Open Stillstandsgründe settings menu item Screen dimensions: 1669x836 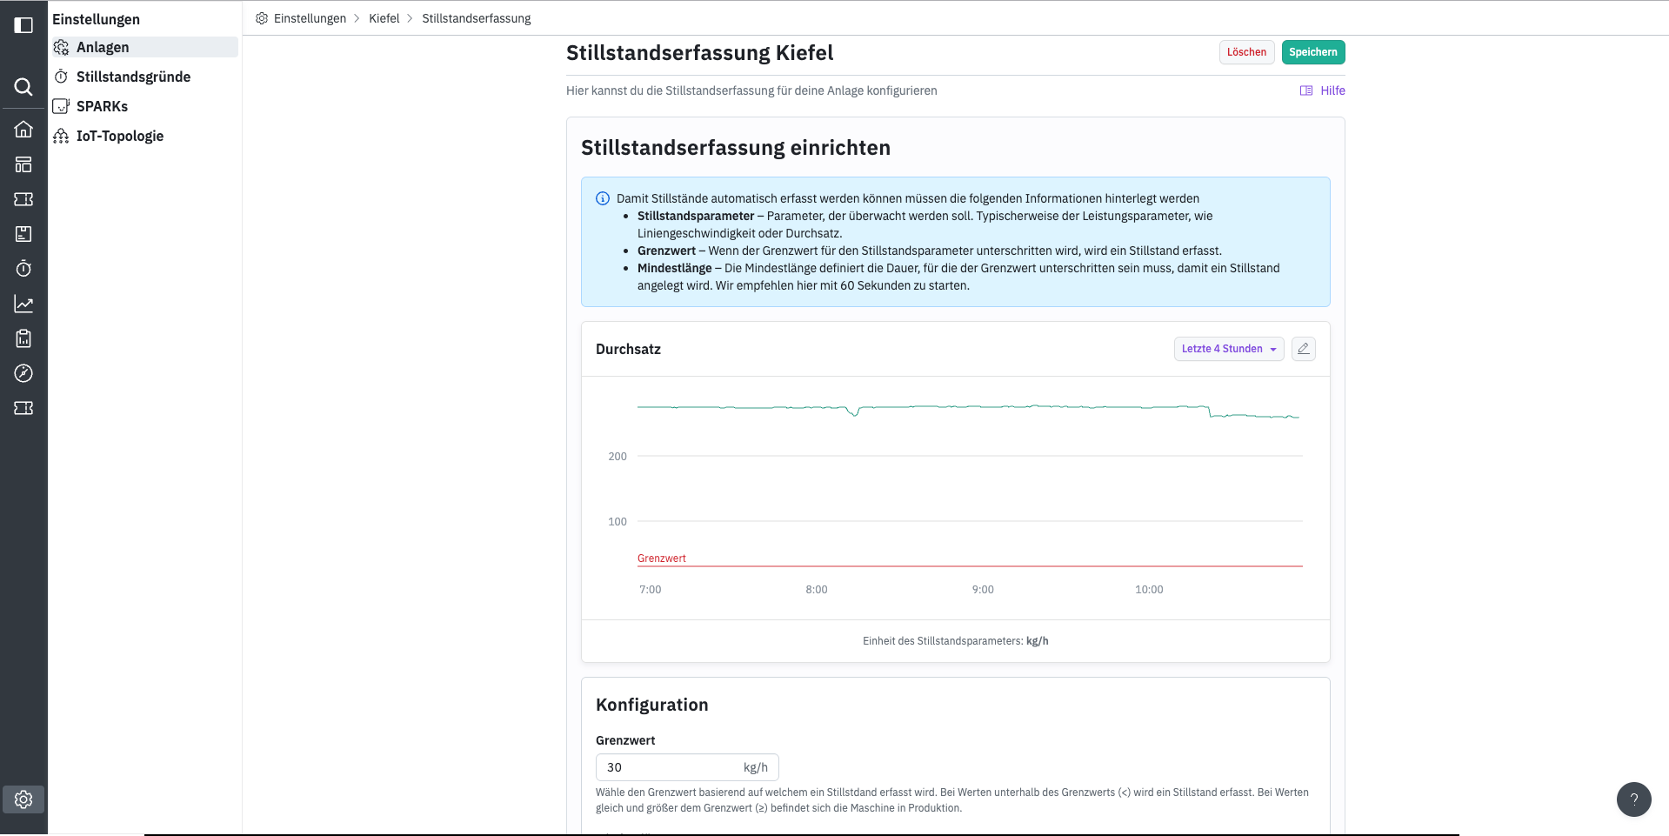pyautogui.click(x=133, y=77)
